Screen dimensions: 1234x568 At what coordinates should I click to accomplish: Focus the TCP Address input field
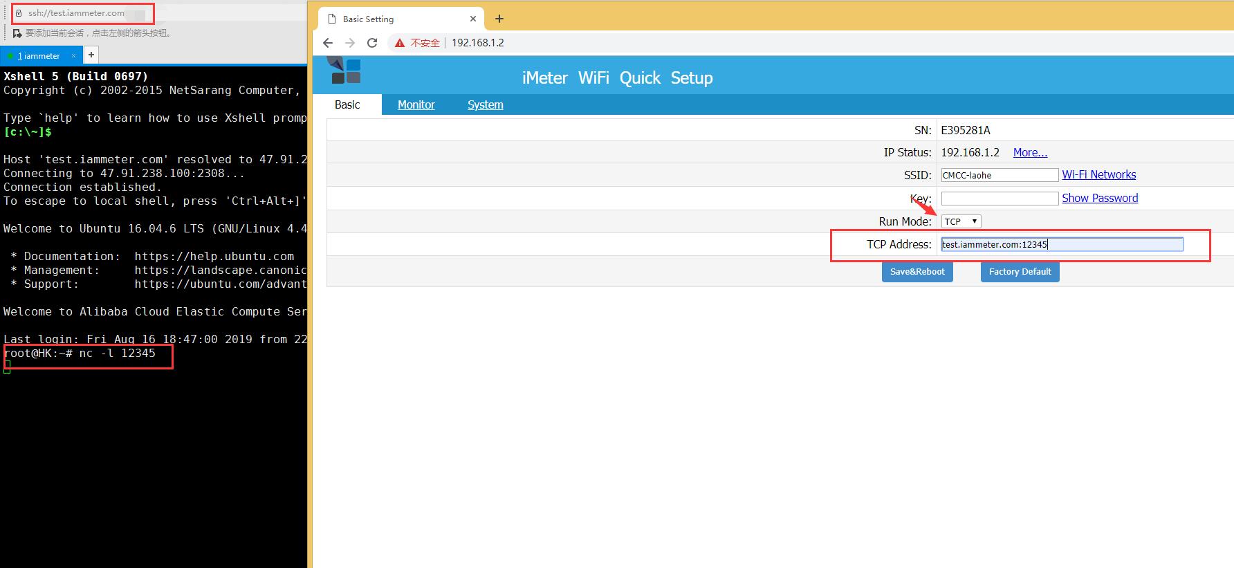(x=1062, y=244)
